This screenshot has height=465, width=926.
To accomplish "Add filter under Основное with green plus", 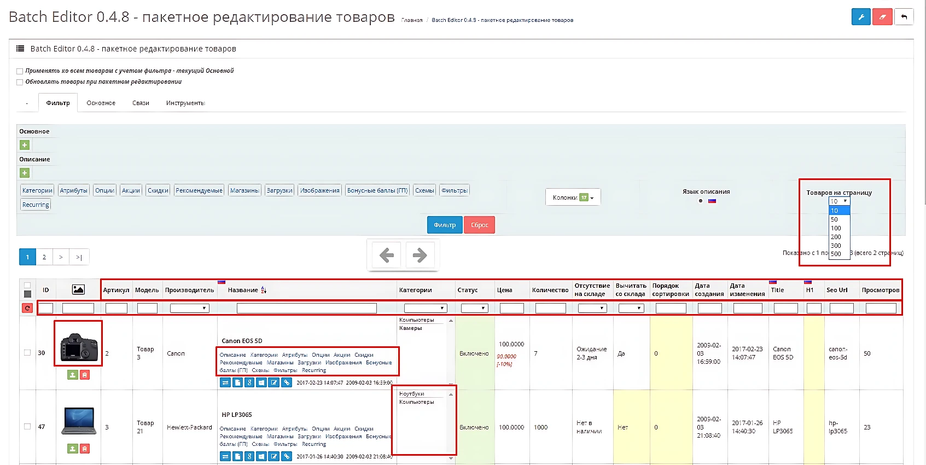I will [25, 145].
